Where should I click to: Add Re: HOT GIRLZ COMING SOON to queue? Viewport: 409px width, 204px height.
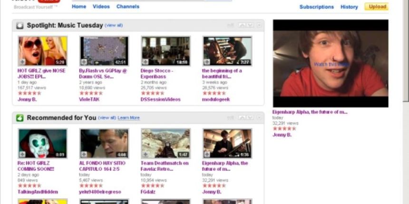[22, 154]
